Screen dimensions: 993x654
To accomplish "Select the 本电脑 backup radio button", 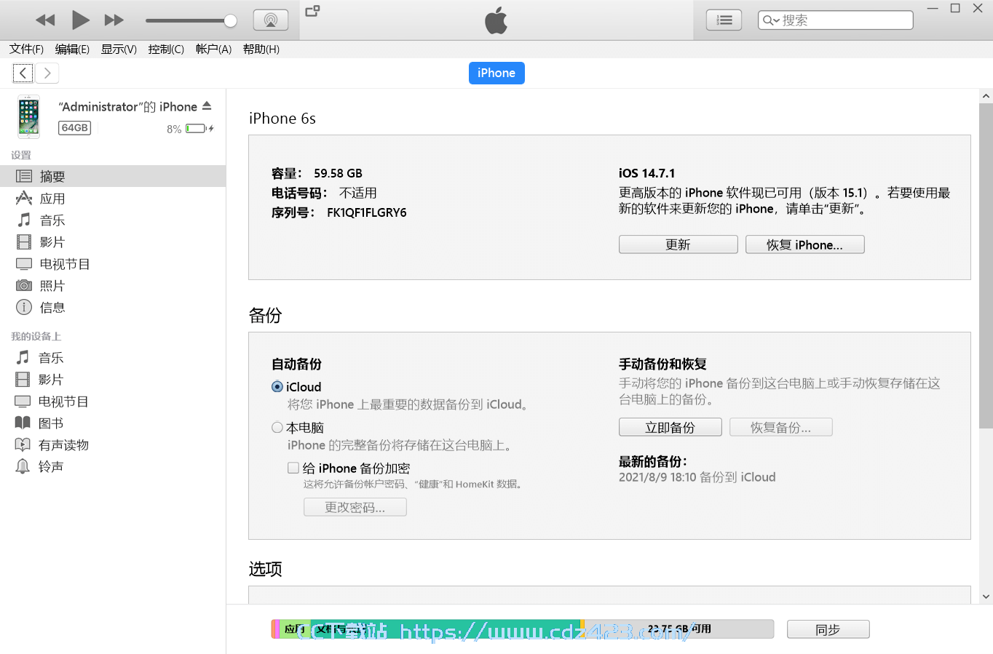I will pyautogui.click(x=277, y=428).
